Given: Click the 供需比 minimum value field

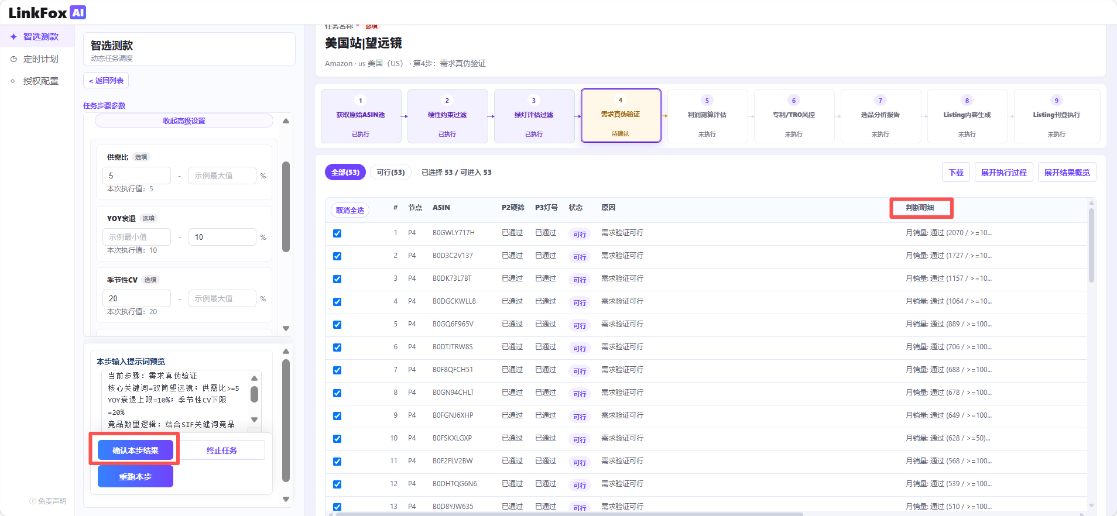Looking at the screenshot, I should coord(136,176).
